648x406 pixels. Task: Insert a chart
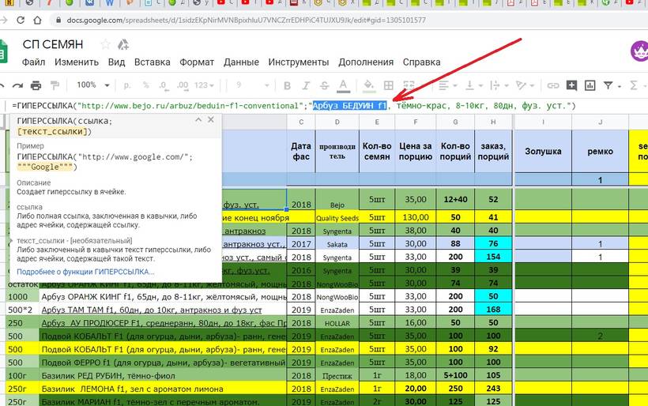[590, 85]
